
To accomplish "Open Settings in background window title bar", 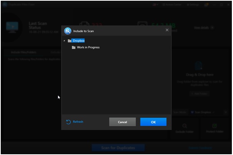I will tap(193, 5).
